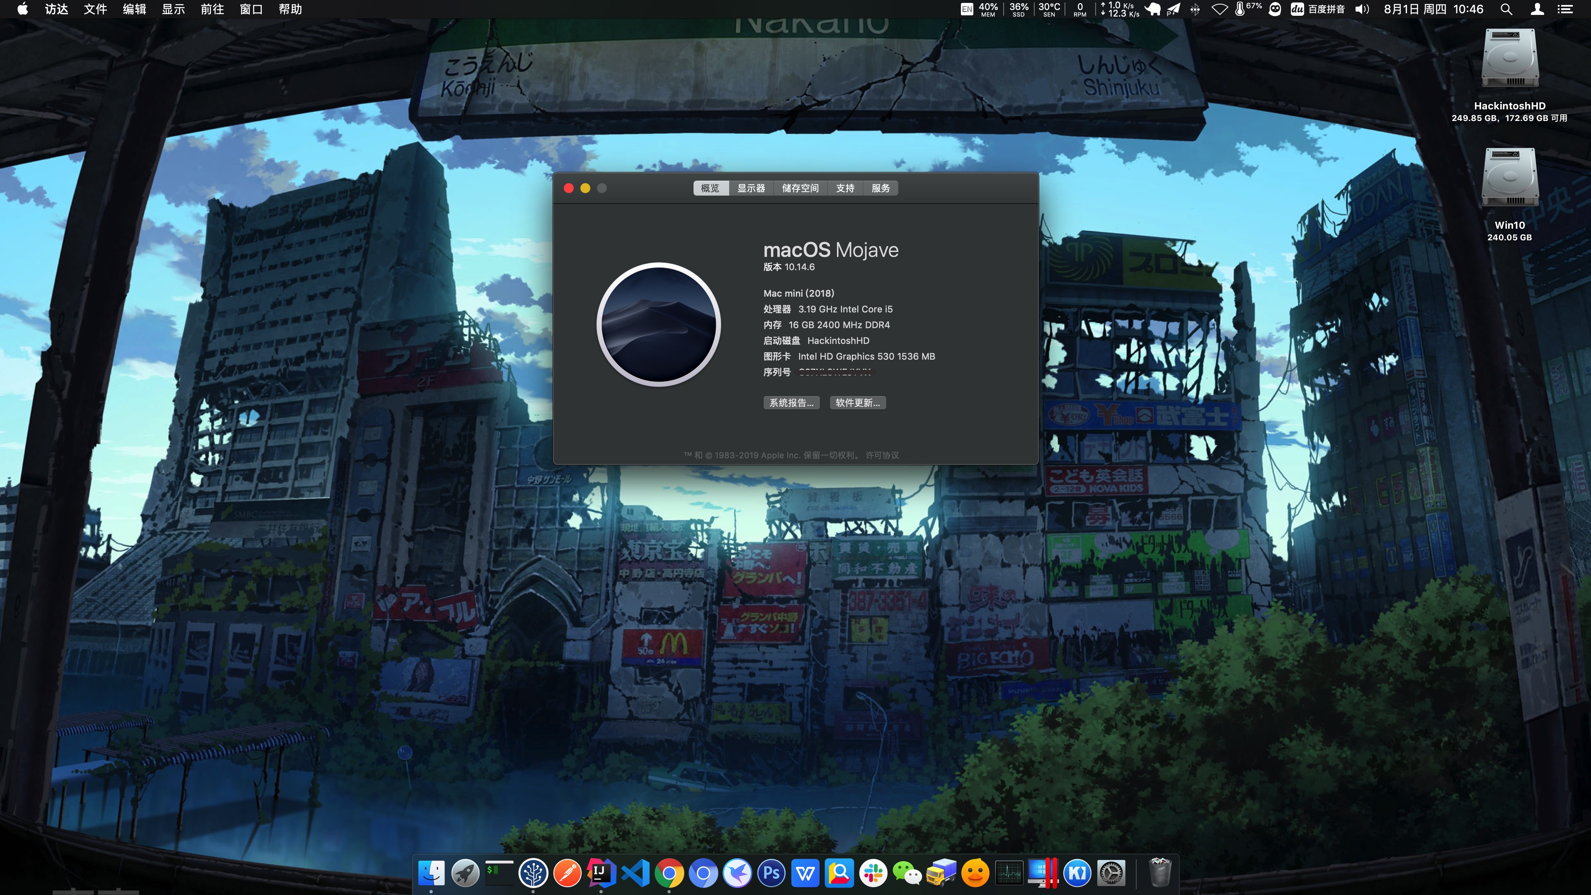Open Visual Studio Code from the dock
The image size is (1591, 895).
click(x=635, y=873)
